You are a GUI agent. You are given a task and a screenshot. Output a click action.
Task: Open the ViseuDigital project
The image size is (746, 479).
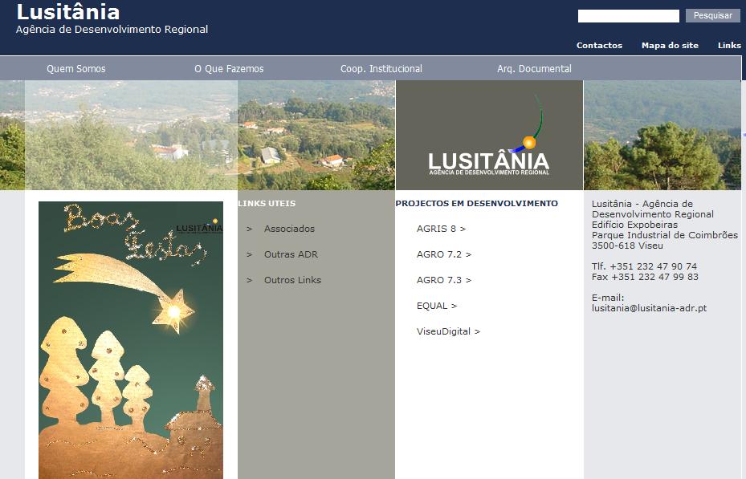[448, 331]
